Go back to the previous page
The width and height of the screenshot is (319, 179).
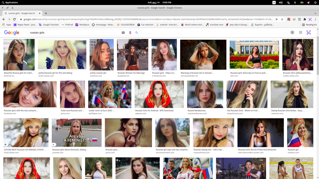pos(4,19)
